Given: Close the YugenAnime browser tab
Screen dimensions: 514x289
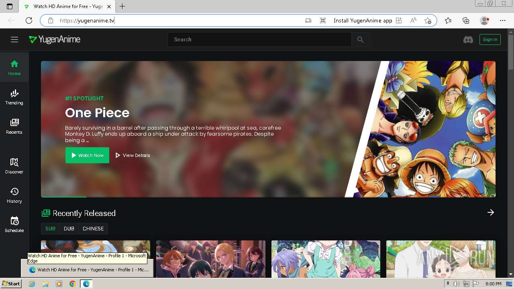Looking at the screenshot, I should tap(109, 6).
